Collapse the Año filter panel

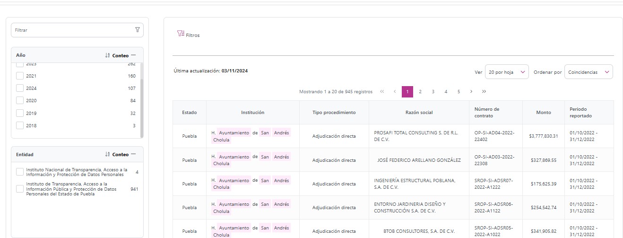(133, 55)
